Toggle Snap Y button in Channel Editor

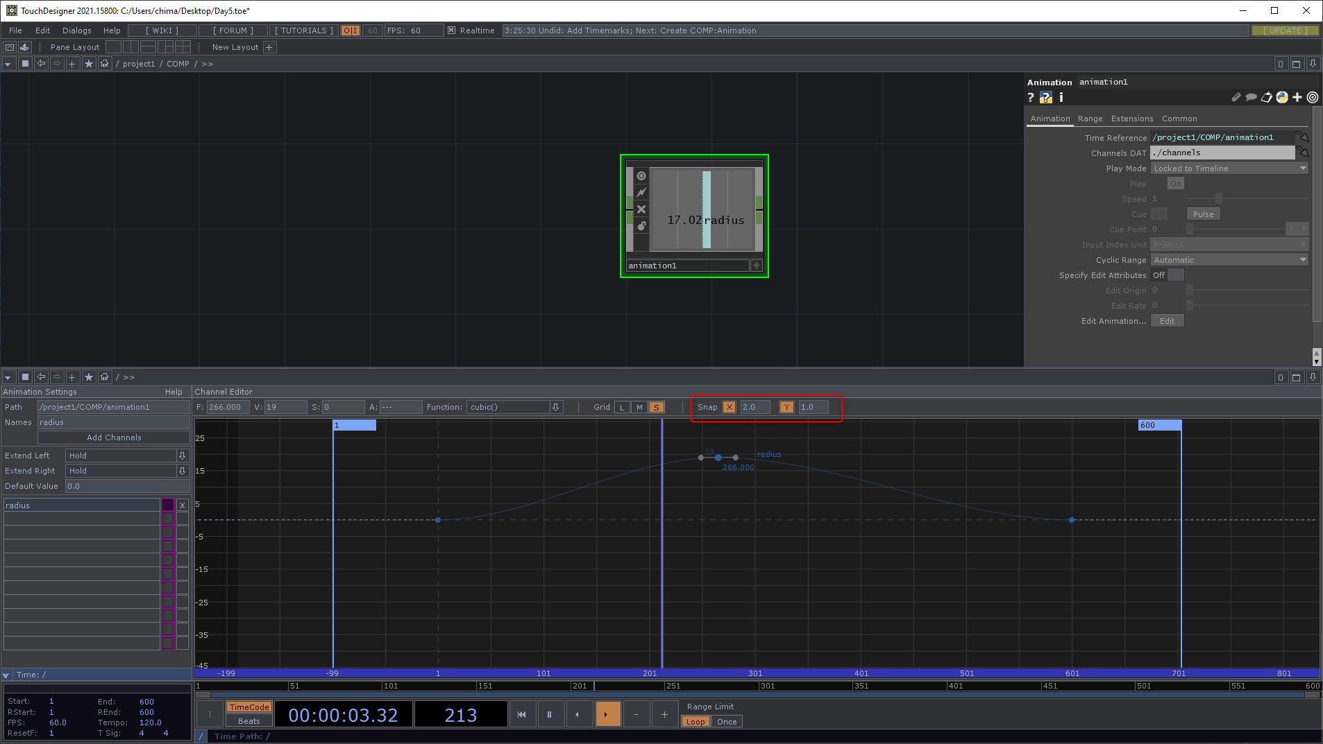pos(786,408)
